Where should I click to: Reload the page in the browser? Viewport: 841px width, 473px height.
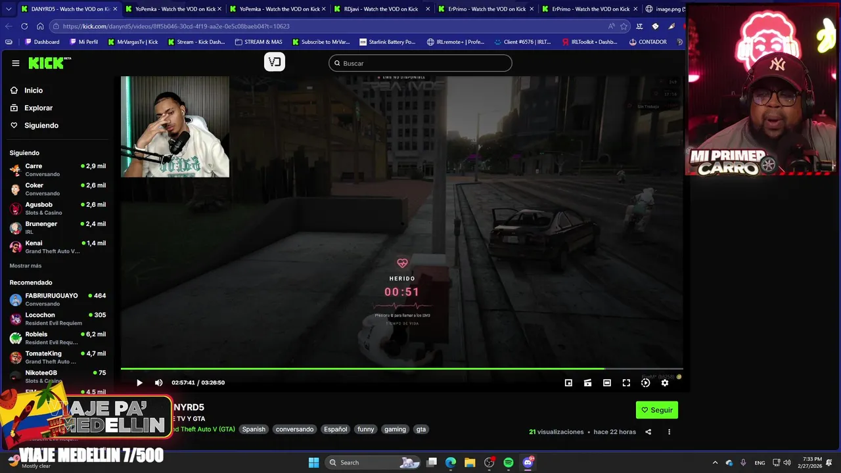coord(24,26)
